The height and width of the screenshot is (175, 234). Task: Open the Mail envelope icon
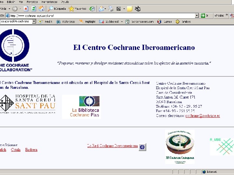(x=101, y=9)
